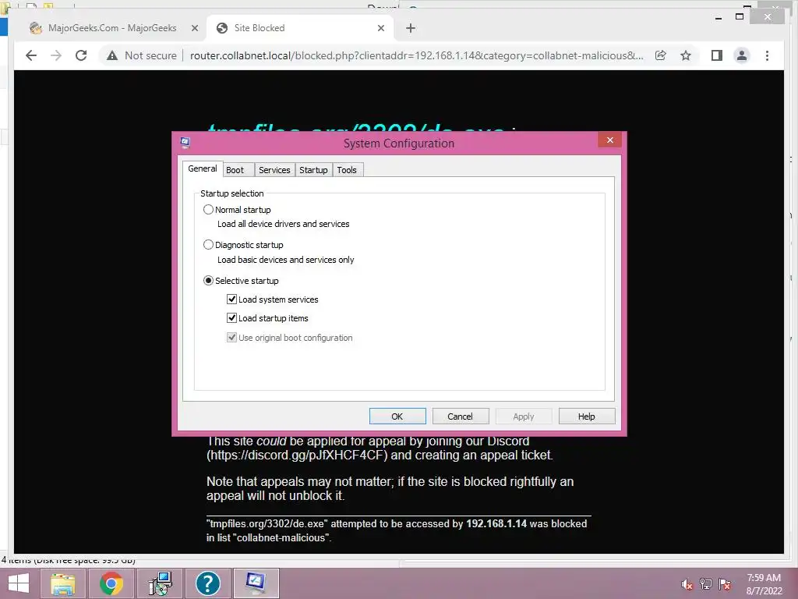Screen dimensions: 798x599
Task: Click the System Configuration title bar icon
Action: (185, 143)
